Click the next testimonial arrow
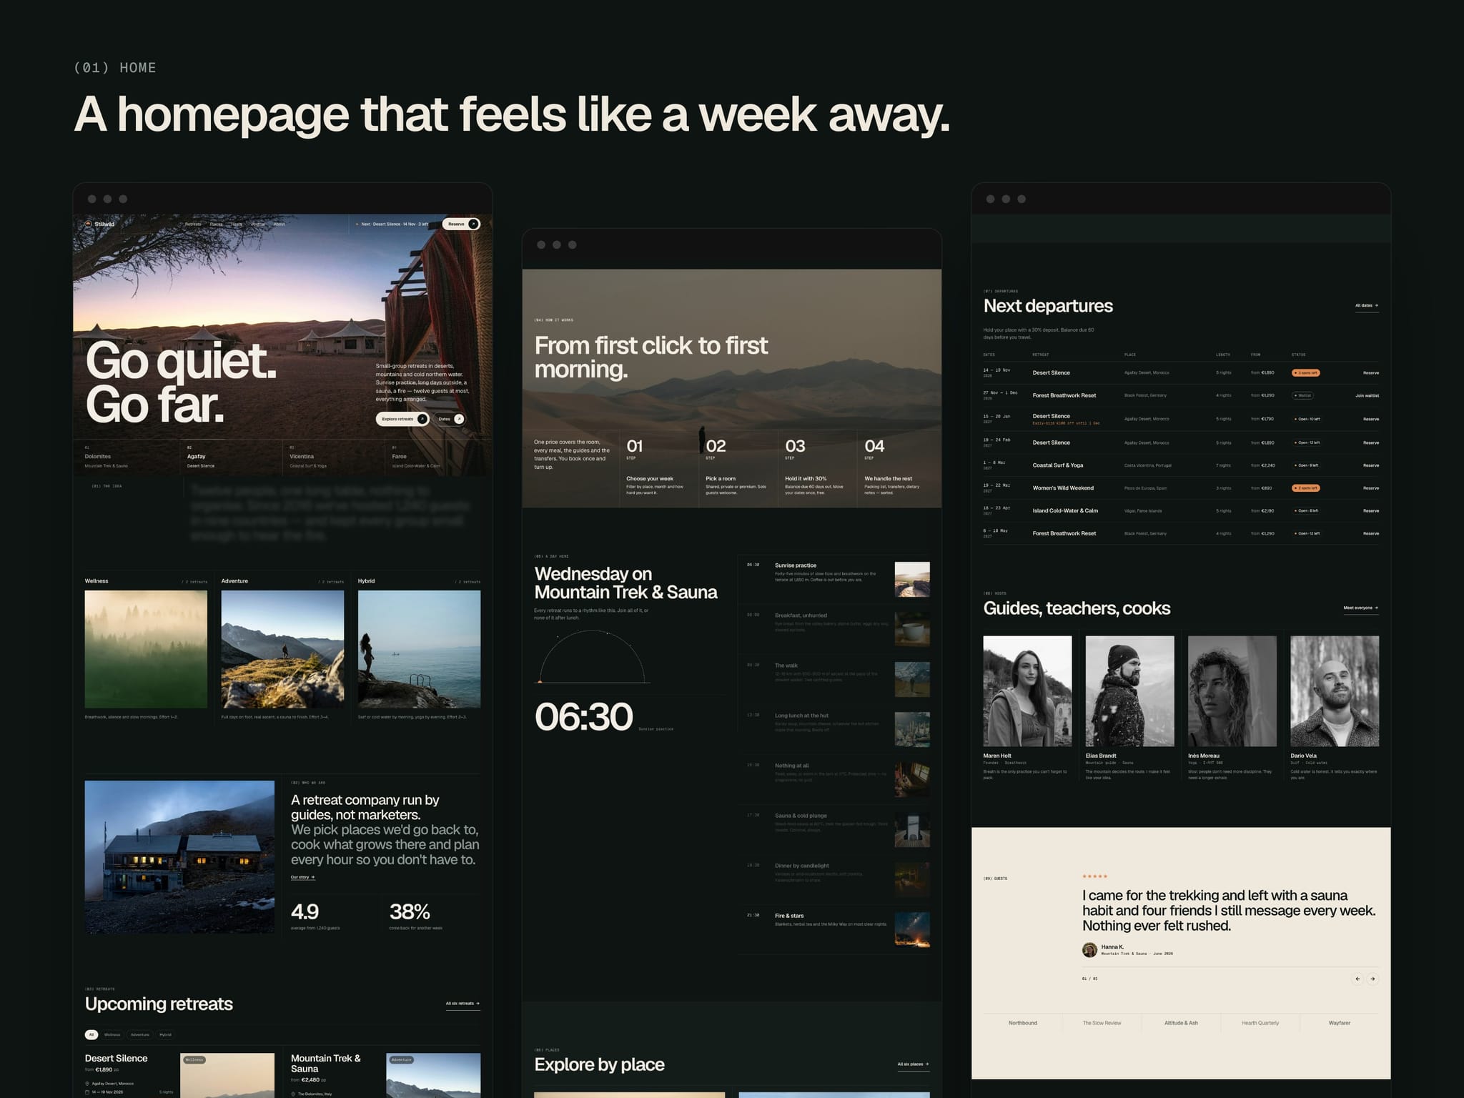This screenshot has height=1098, width=1464. coord(1372,979)
